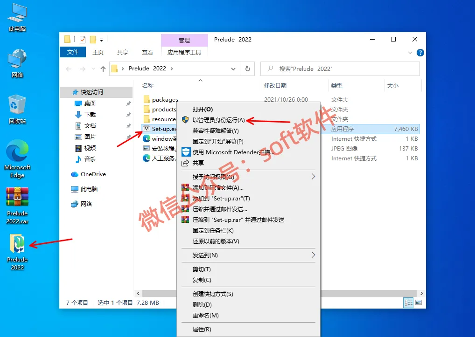The height and width of the screenshot is (337, 475).
Task: Open the Network desktop icon
Action: coord(17,63)
